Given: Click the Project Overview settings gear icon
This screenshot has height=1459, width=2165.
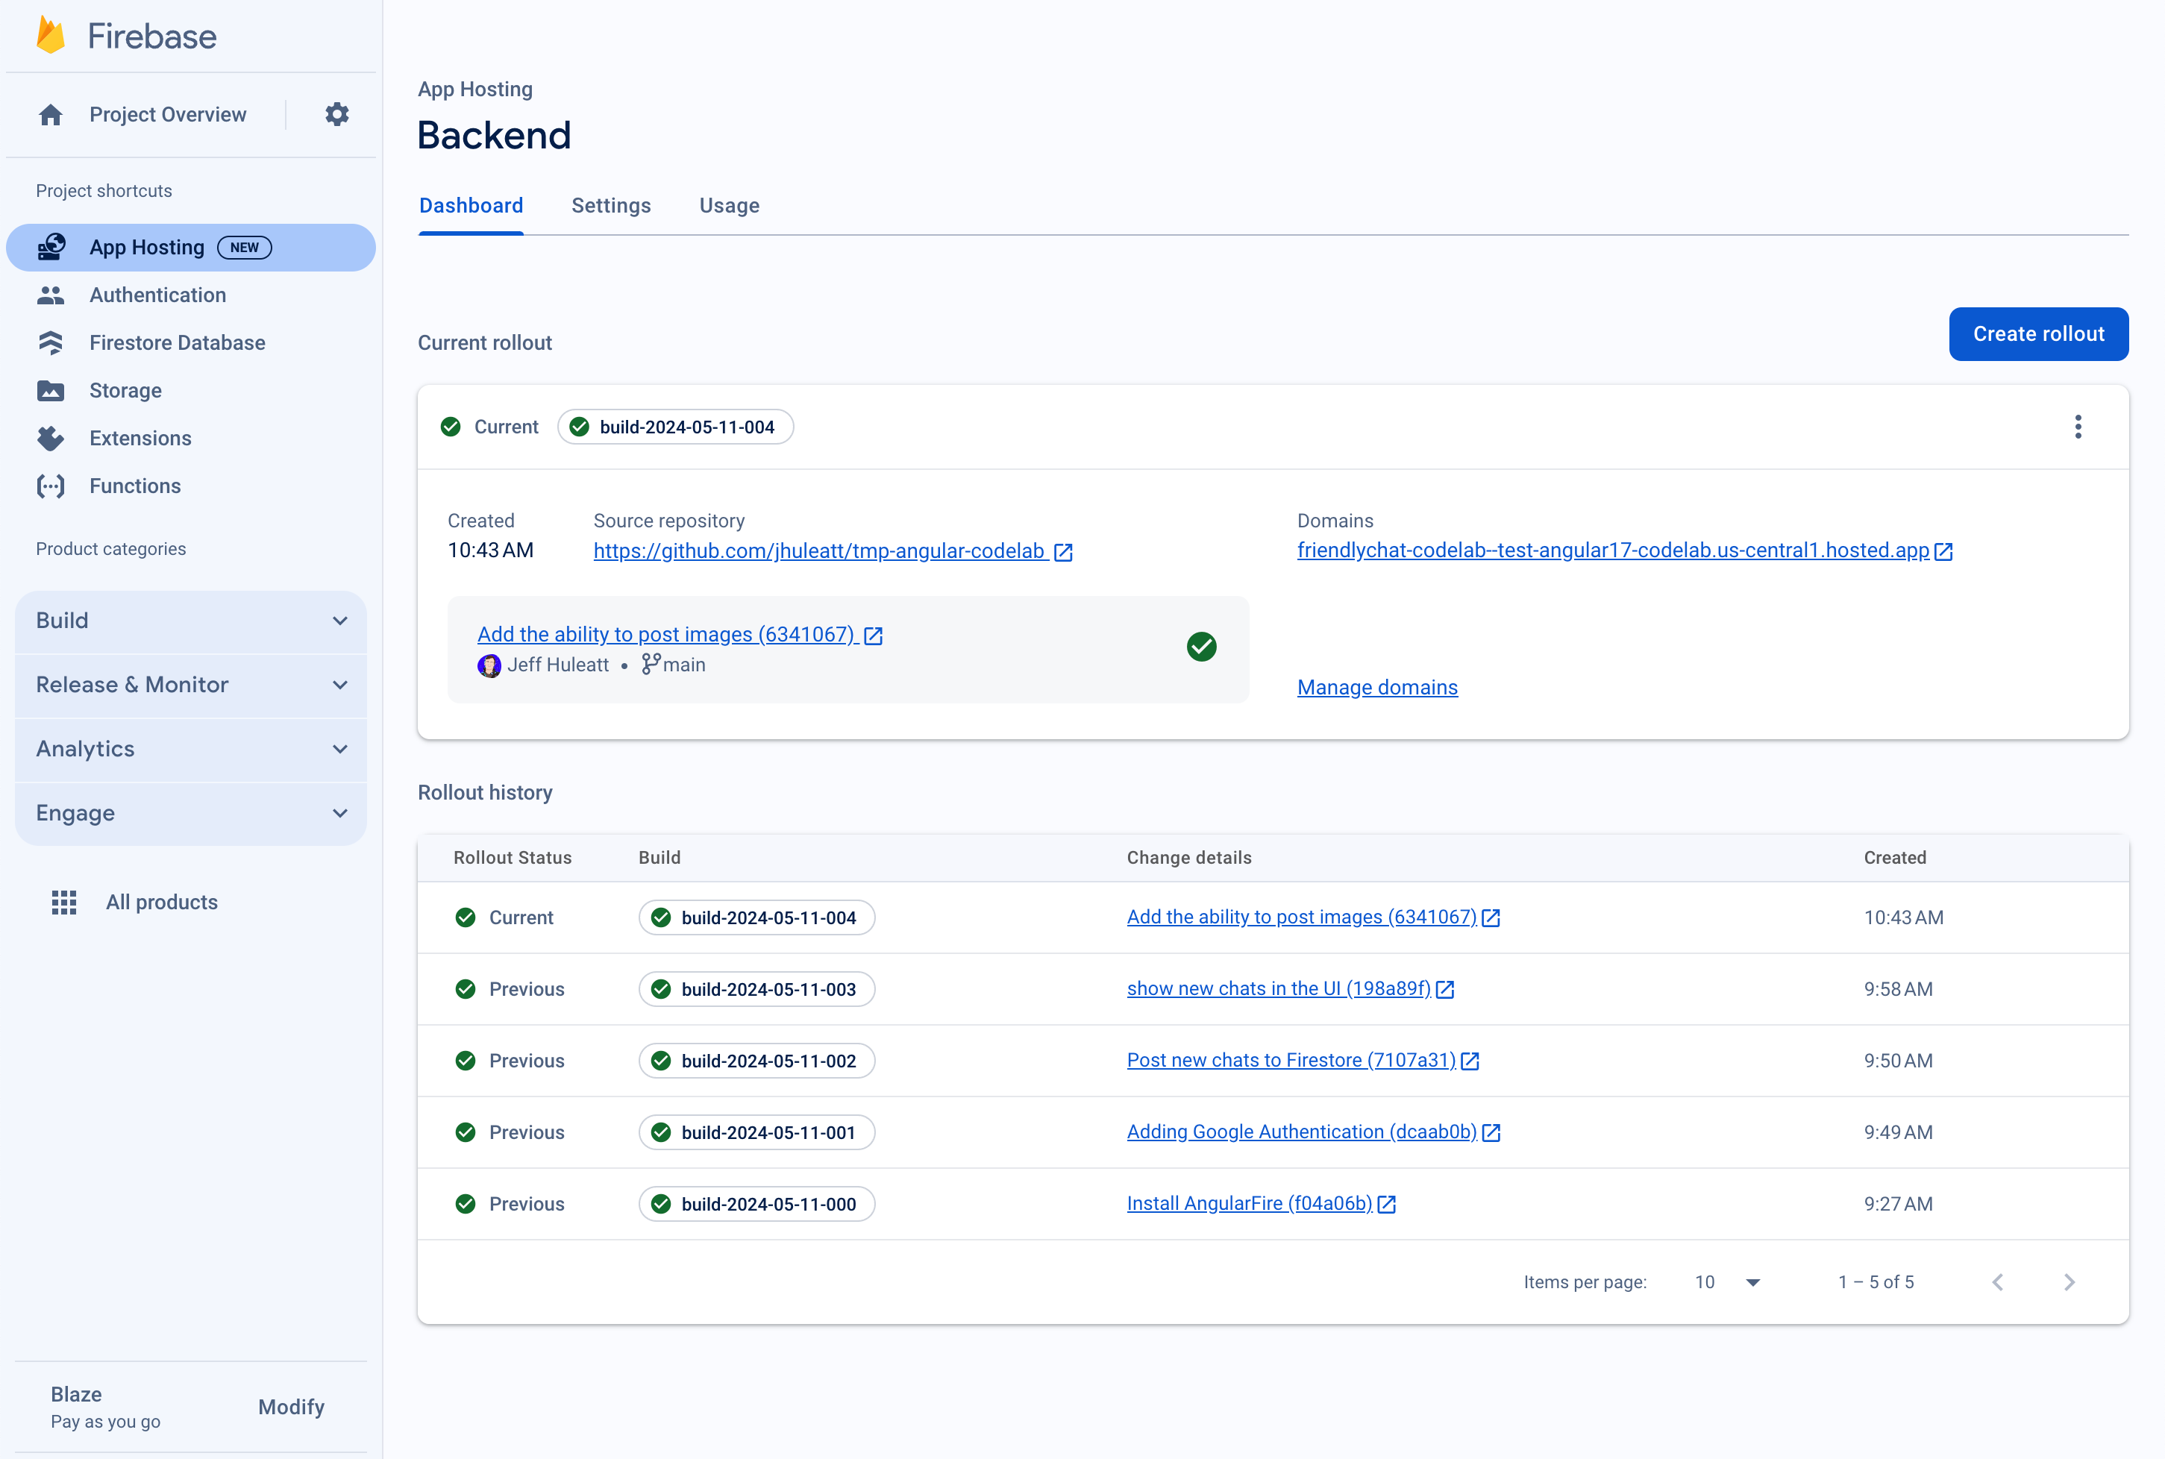Looking at the screenshot, I should pos(337,114).
